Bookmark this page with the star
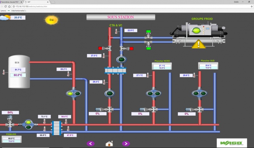The image size is (254, 148). click(252, 7)
